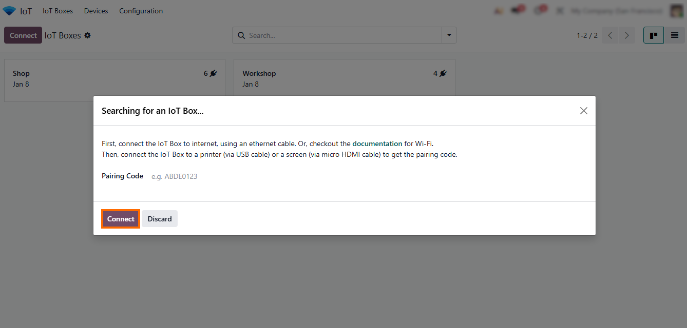Click the plug icon on Shop card
This screenshot has height=328, width=687.
coord(213,73)
